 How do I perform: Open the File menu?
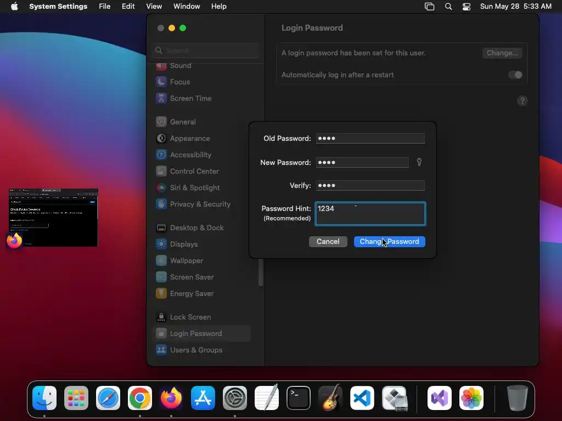tap(105, 7)
